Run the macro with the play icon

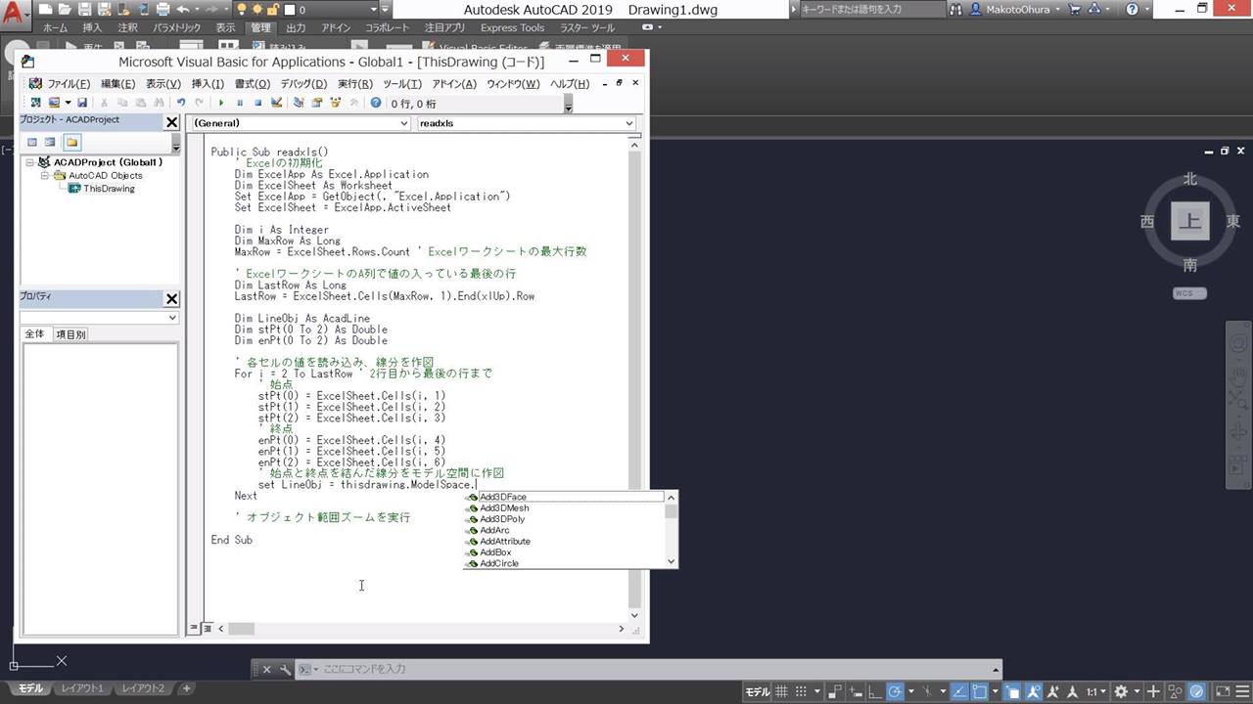tap(221, 103)
